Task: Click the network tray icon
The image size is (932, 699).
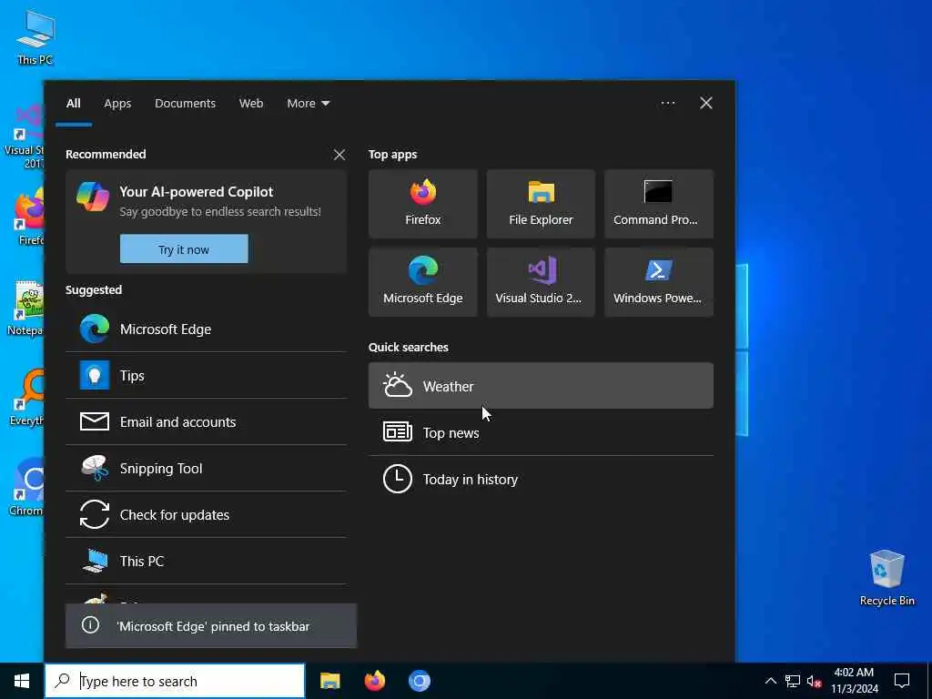Action: tap(793, 681)
